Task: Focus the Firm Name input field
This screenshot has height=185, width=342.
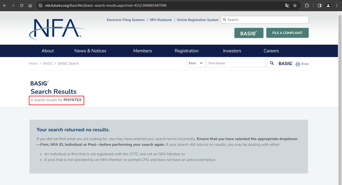Action: (236, 63)
